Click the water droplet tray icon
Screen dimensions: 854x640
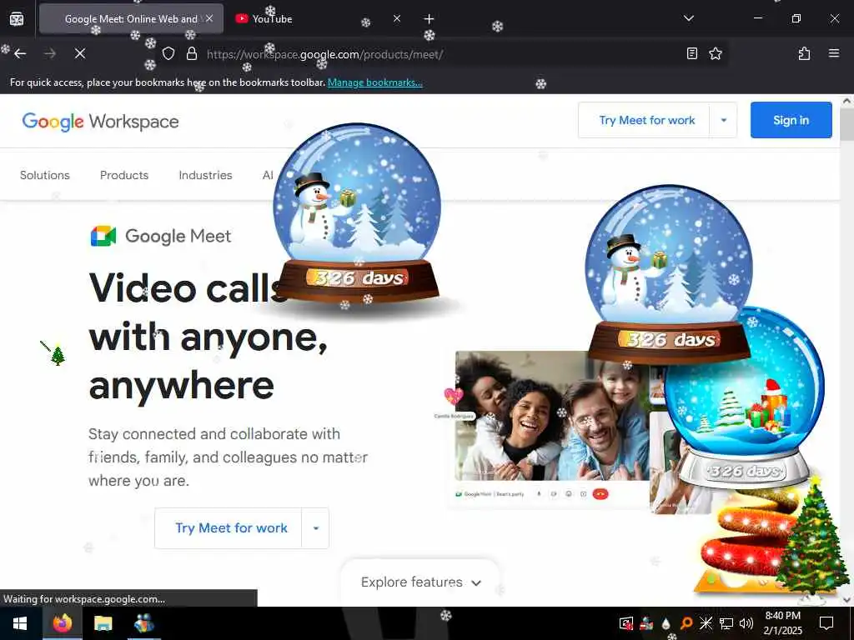click(x=666, y=623)
